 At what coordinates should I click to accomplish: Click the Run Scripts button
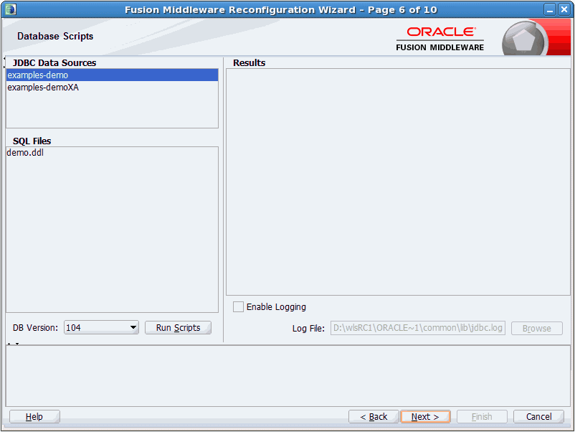click(178, 327)
